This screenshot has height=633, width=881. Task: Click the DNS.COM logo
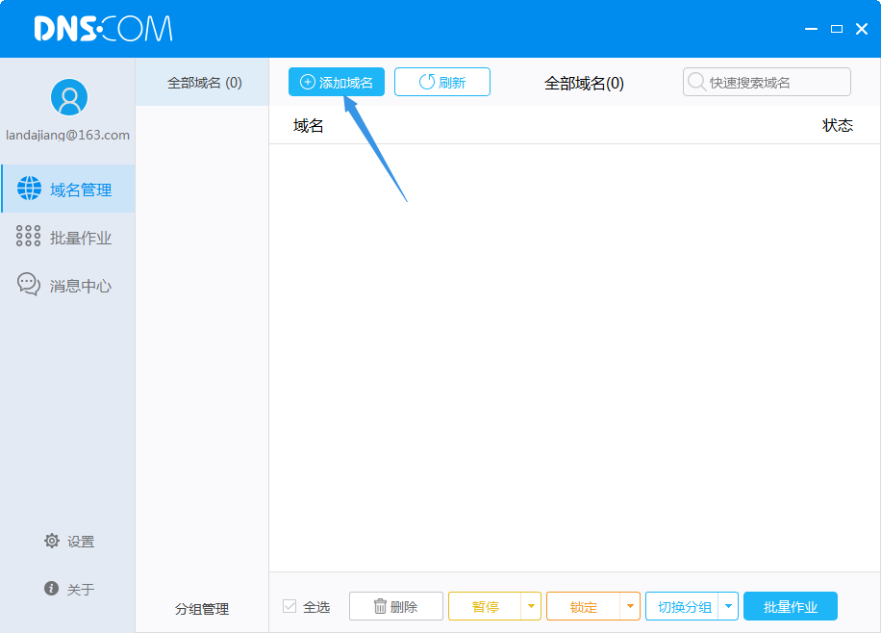pyautogui.click(x=103, y=29)
